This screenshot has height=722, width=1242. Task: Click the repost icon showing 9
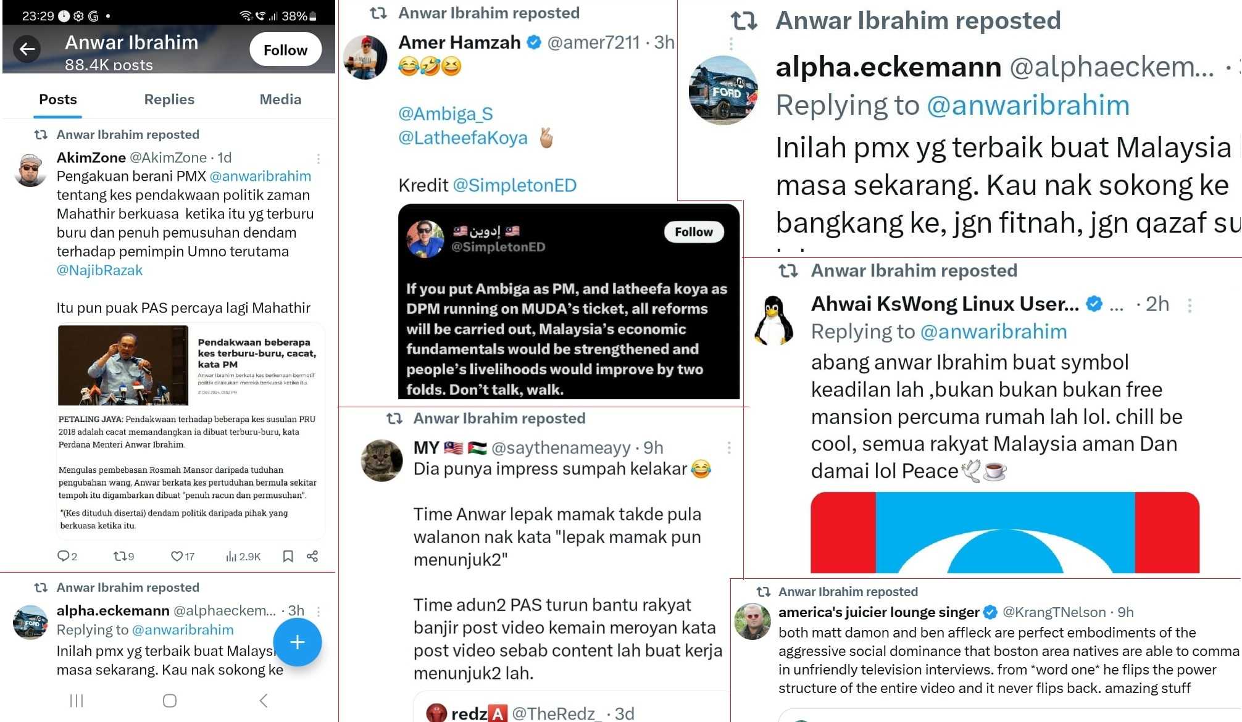coord(123,556)
